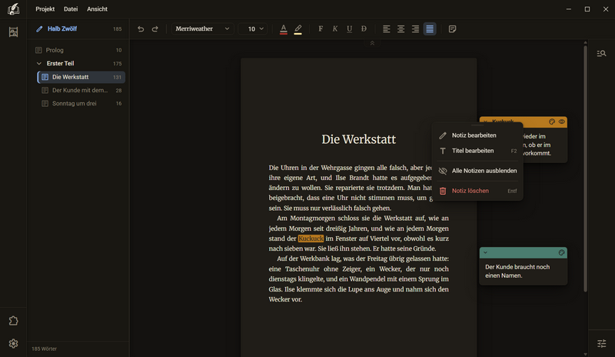Open the font size 10 dropdown
615x357 pixels.
pyautogui.click(x=253, y=28)
